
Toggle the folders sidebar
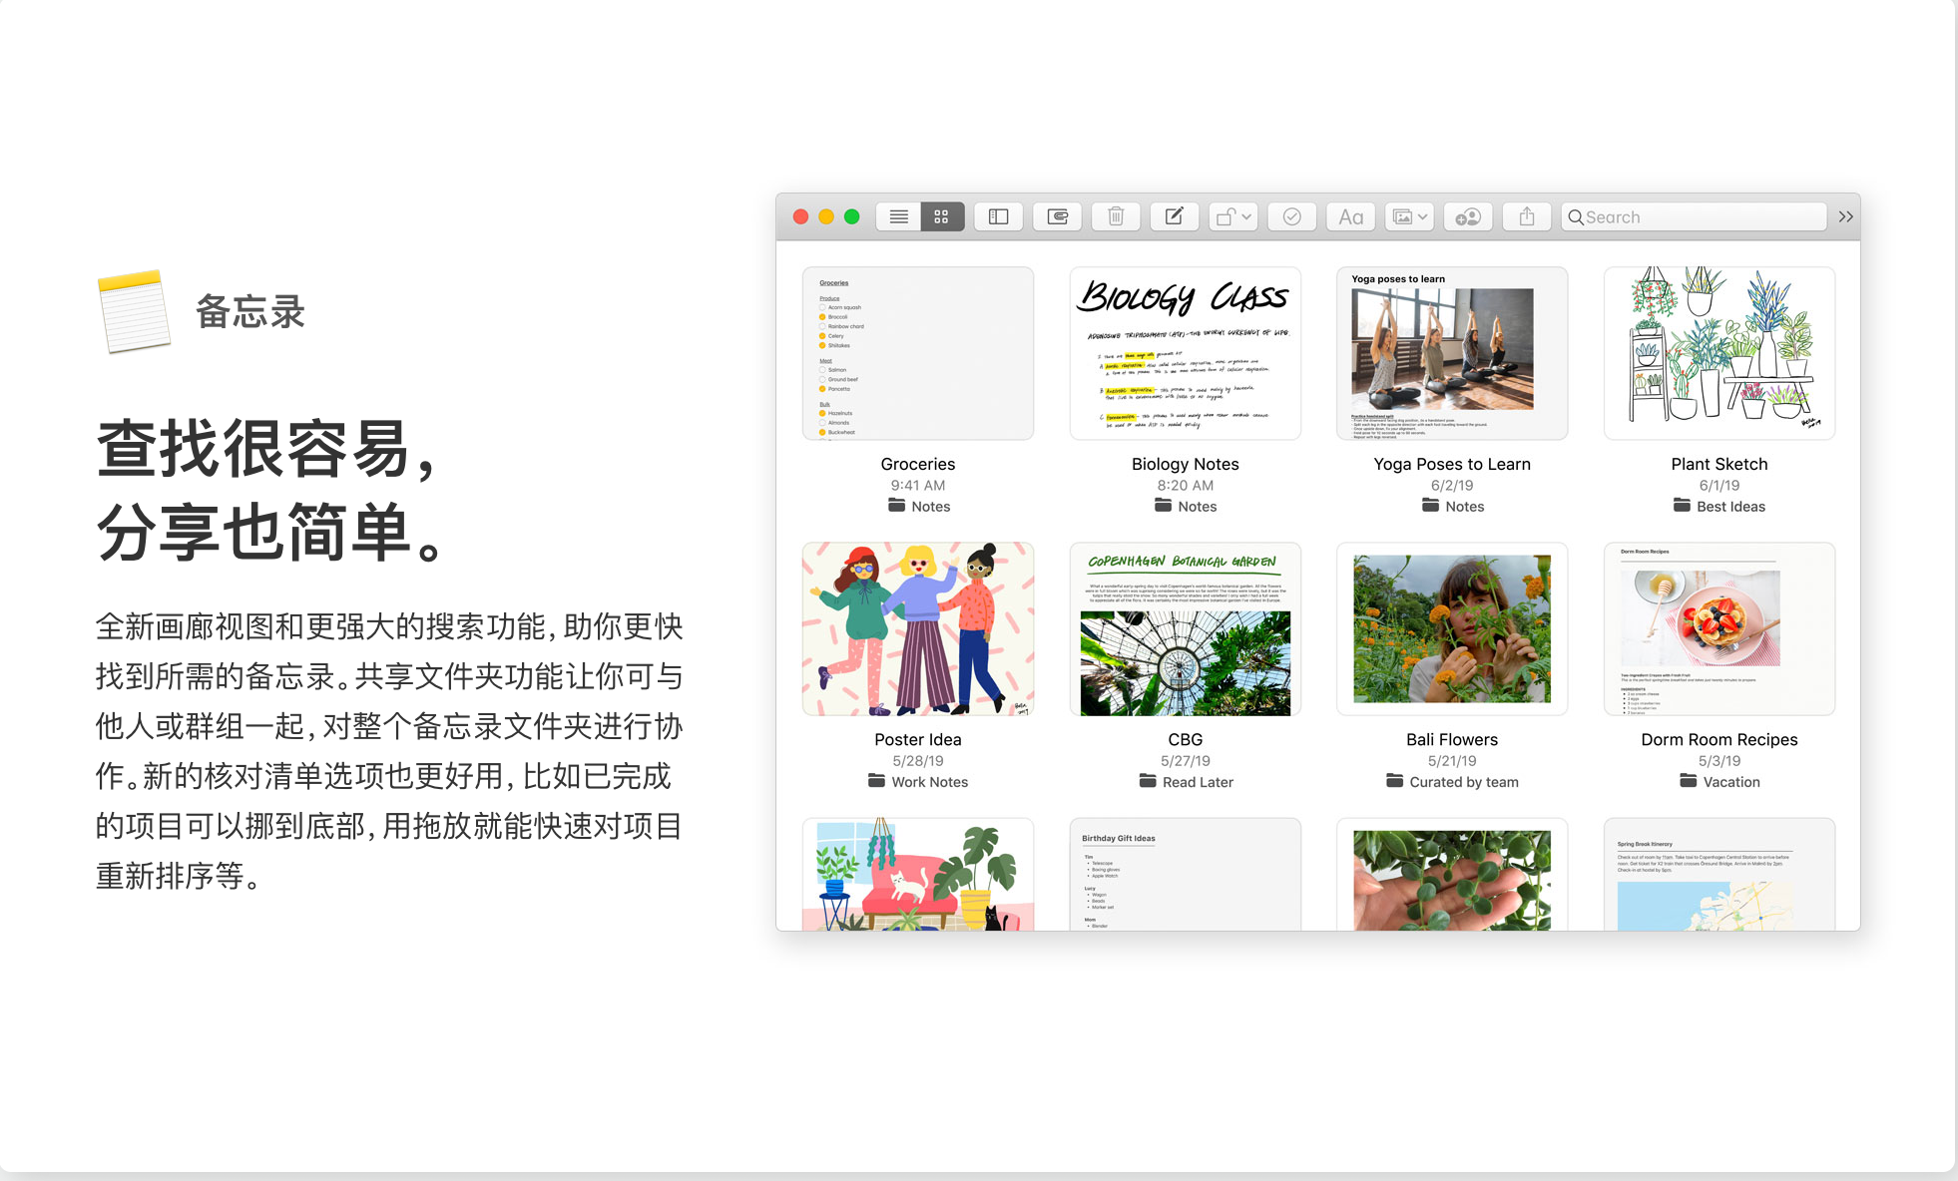coord(998,216)
